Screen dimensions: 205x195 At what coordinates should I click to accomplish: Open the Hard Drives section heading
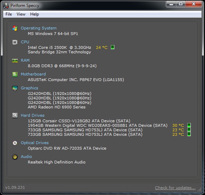coord(33,115)
